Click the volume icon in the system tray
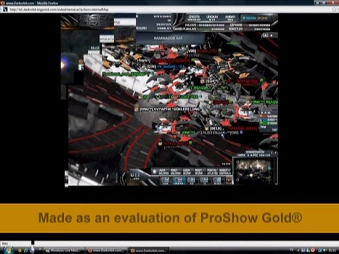 click(324, 250)
